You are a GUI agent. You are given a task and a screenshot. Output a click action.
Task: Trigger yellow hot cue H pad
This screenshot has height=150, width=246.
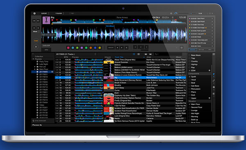tap(100, 48)
